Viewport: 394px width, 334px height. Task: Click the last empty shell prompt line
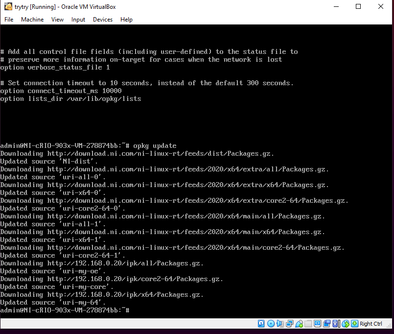(65, 310)
